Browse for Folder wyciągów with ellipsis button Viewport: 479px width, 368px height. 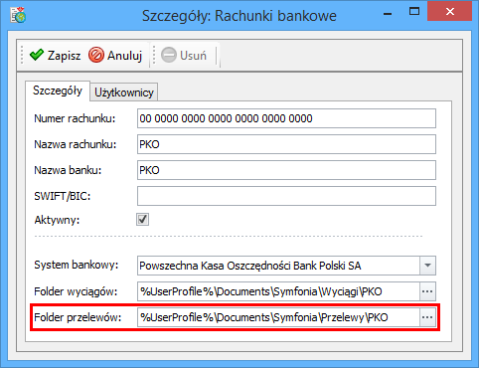[427, 291]
